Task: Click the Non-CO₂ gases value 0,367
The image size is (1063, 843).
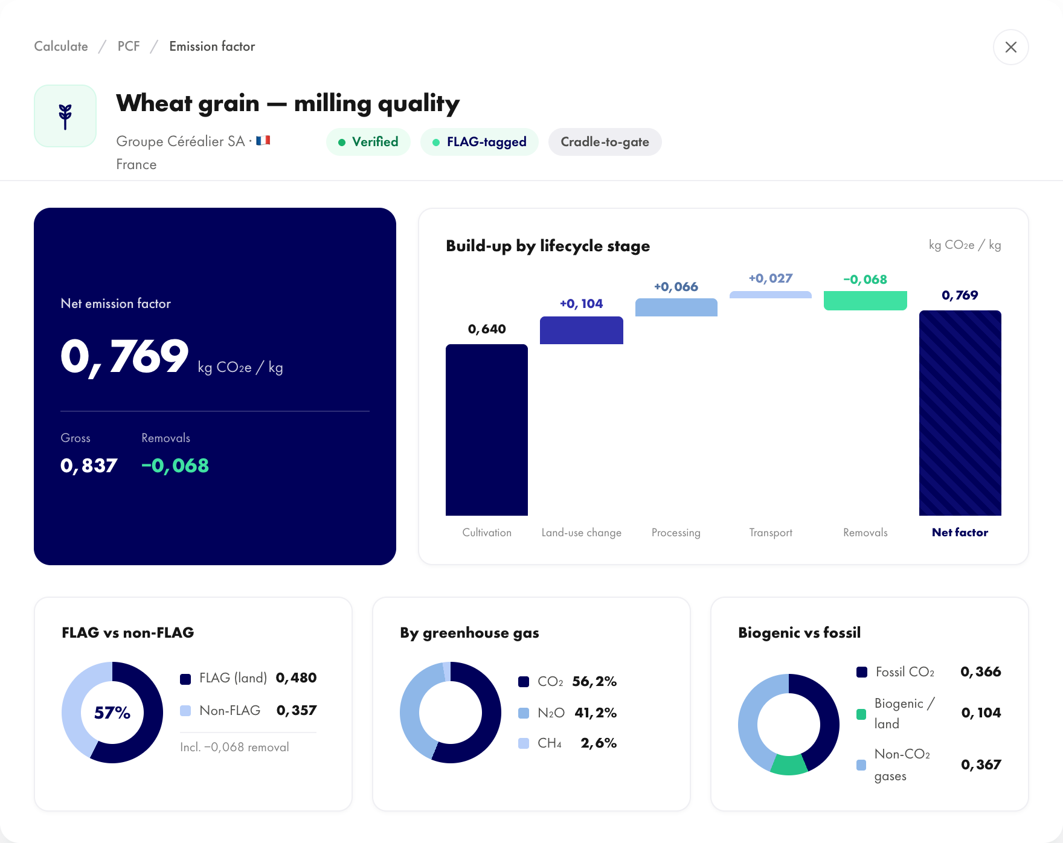Action: pos(981,765)
